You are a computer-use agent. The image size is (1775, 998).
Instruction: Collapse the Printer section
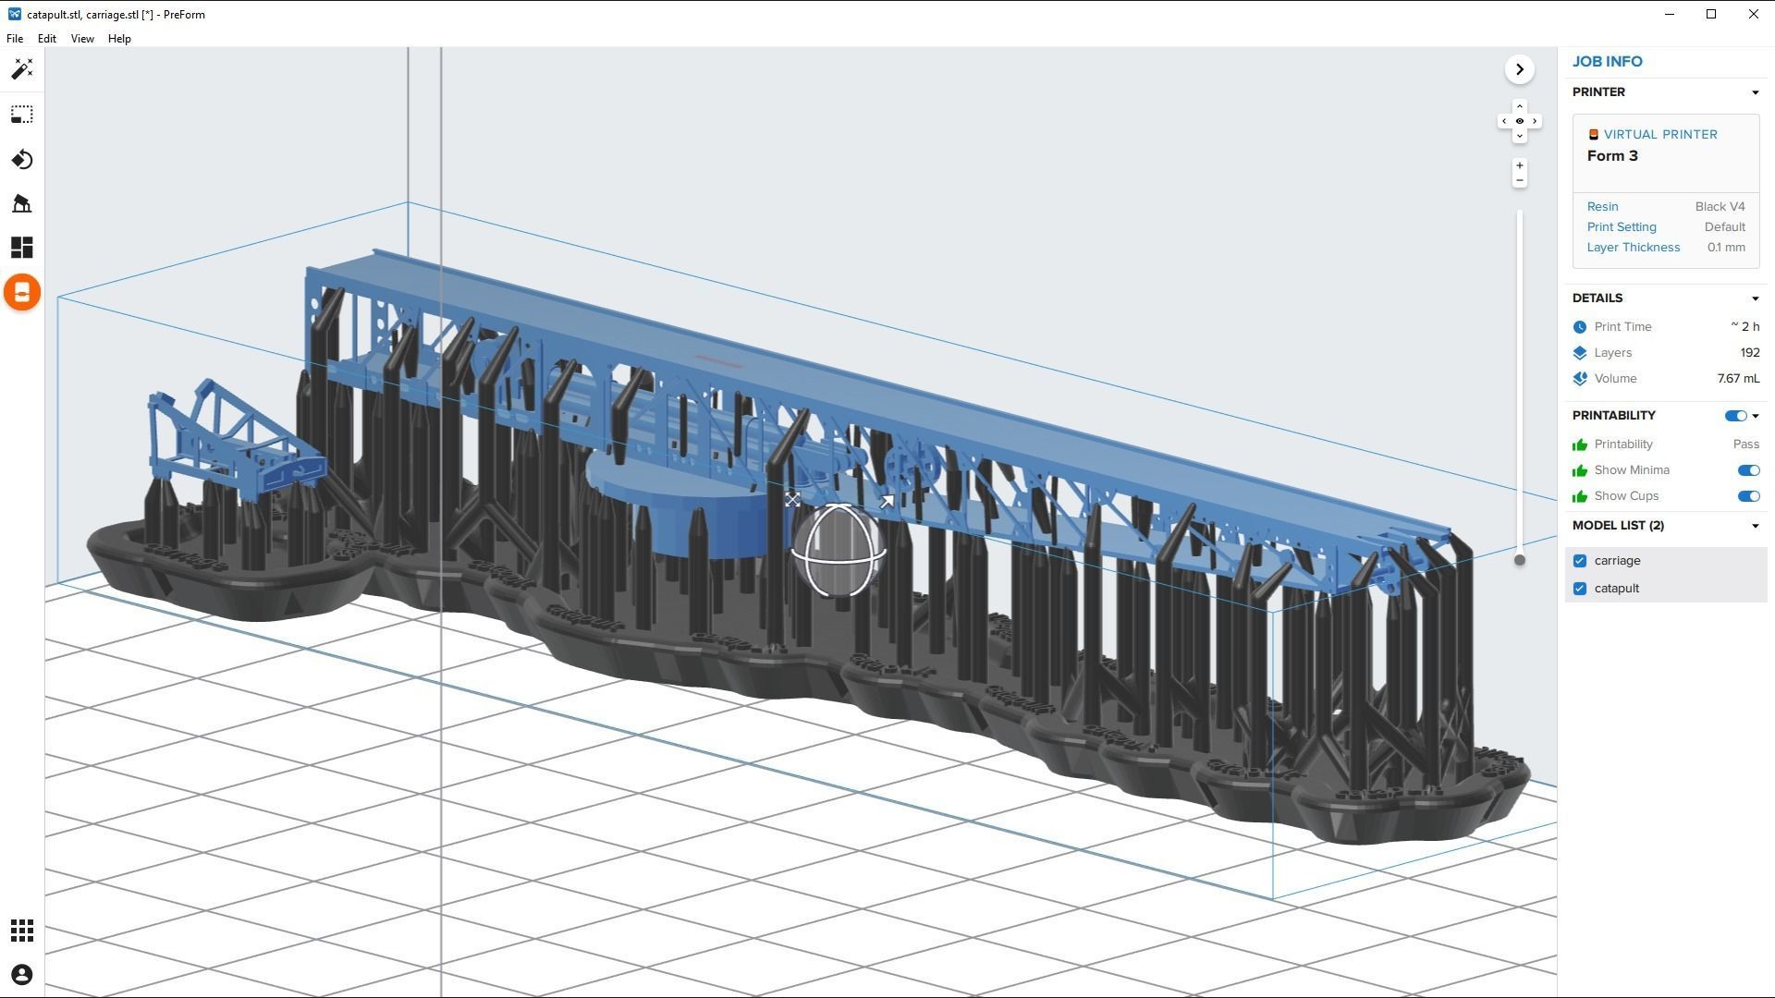pyautogui.click(x=1755, y=92)
